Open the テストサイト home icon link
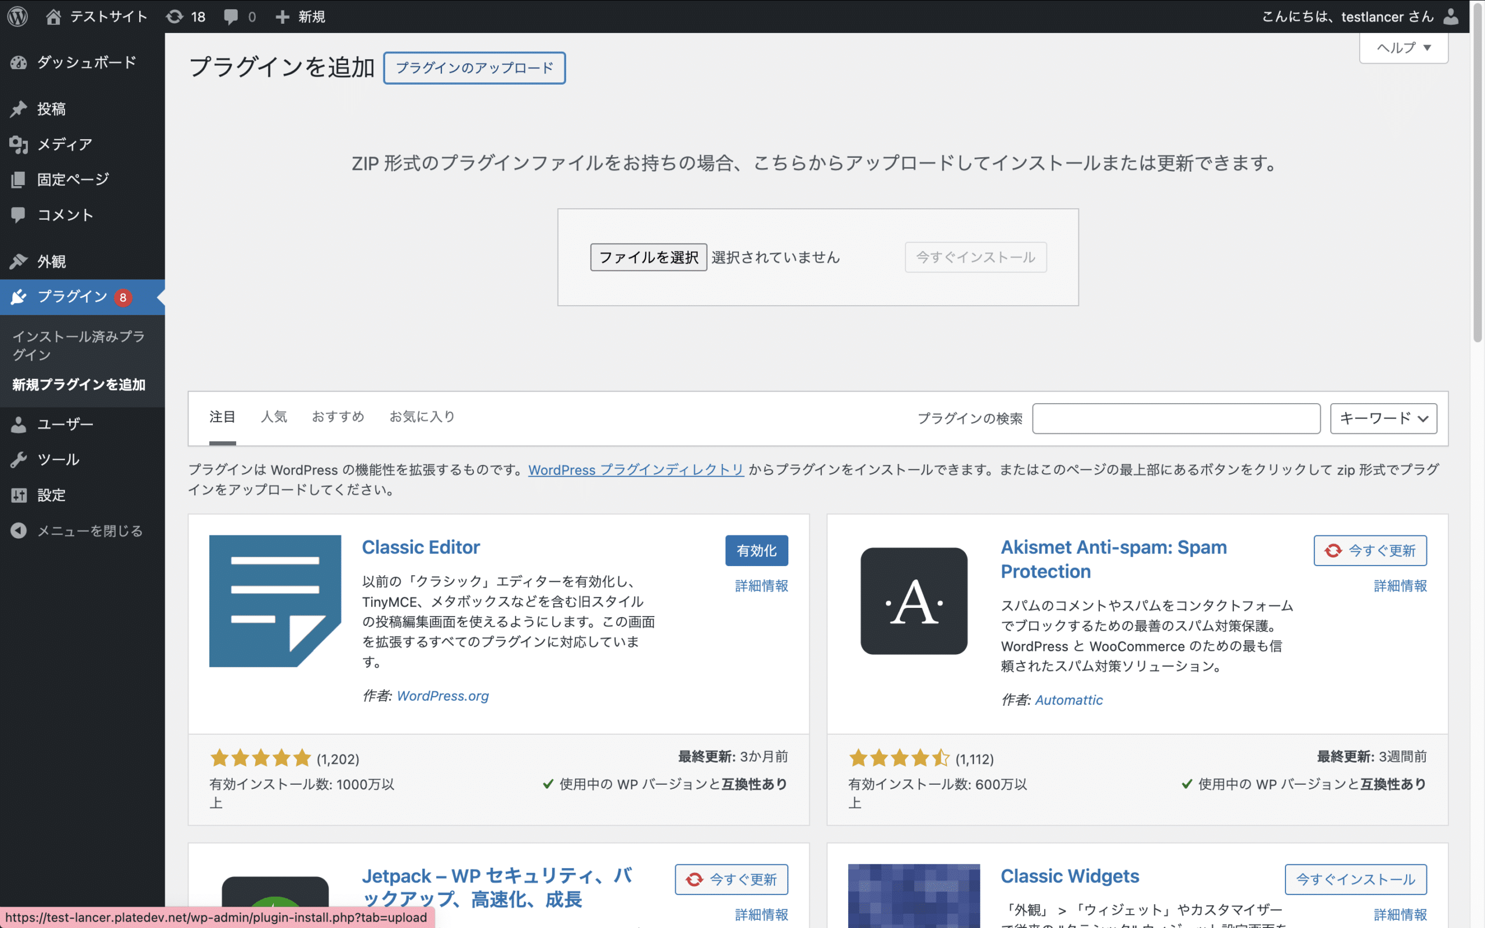 53,17
